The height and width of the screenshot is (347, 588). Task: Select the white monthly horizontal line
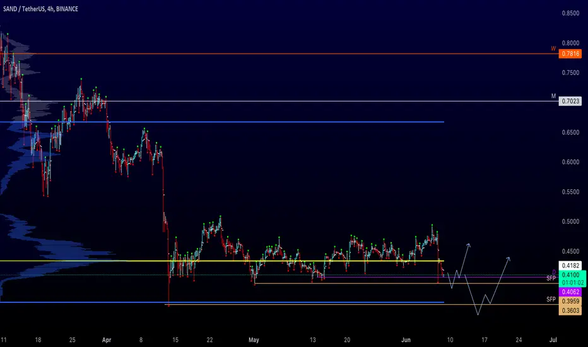(279, 101)
